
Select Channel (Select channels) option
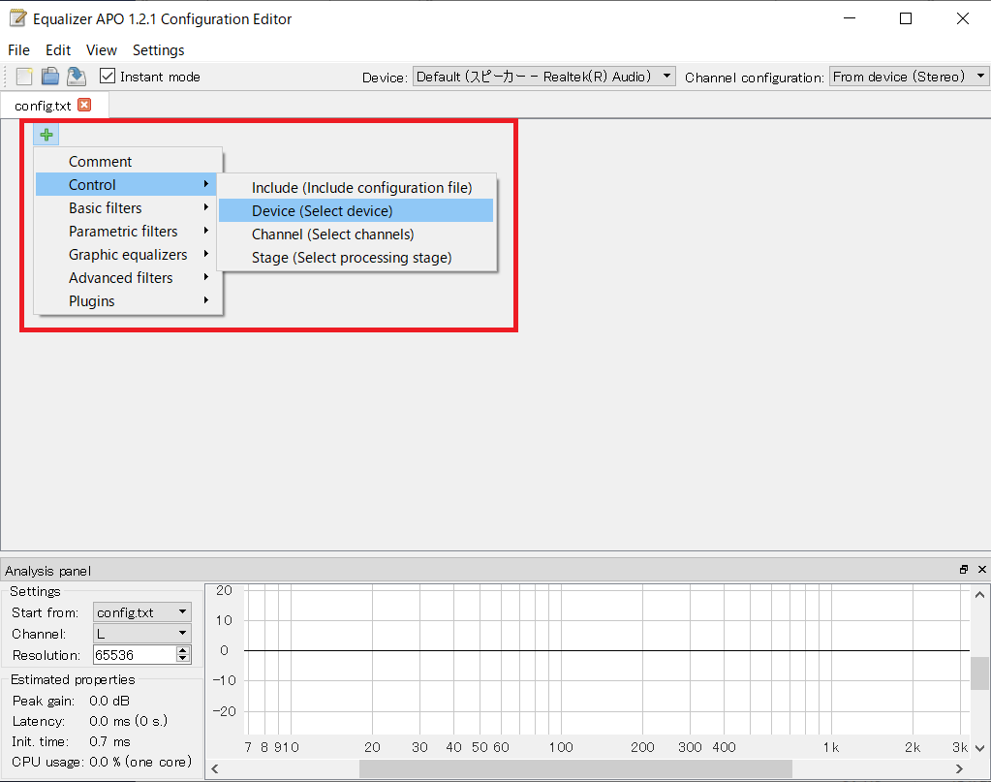pyautogui.click(x=356, y=235)
